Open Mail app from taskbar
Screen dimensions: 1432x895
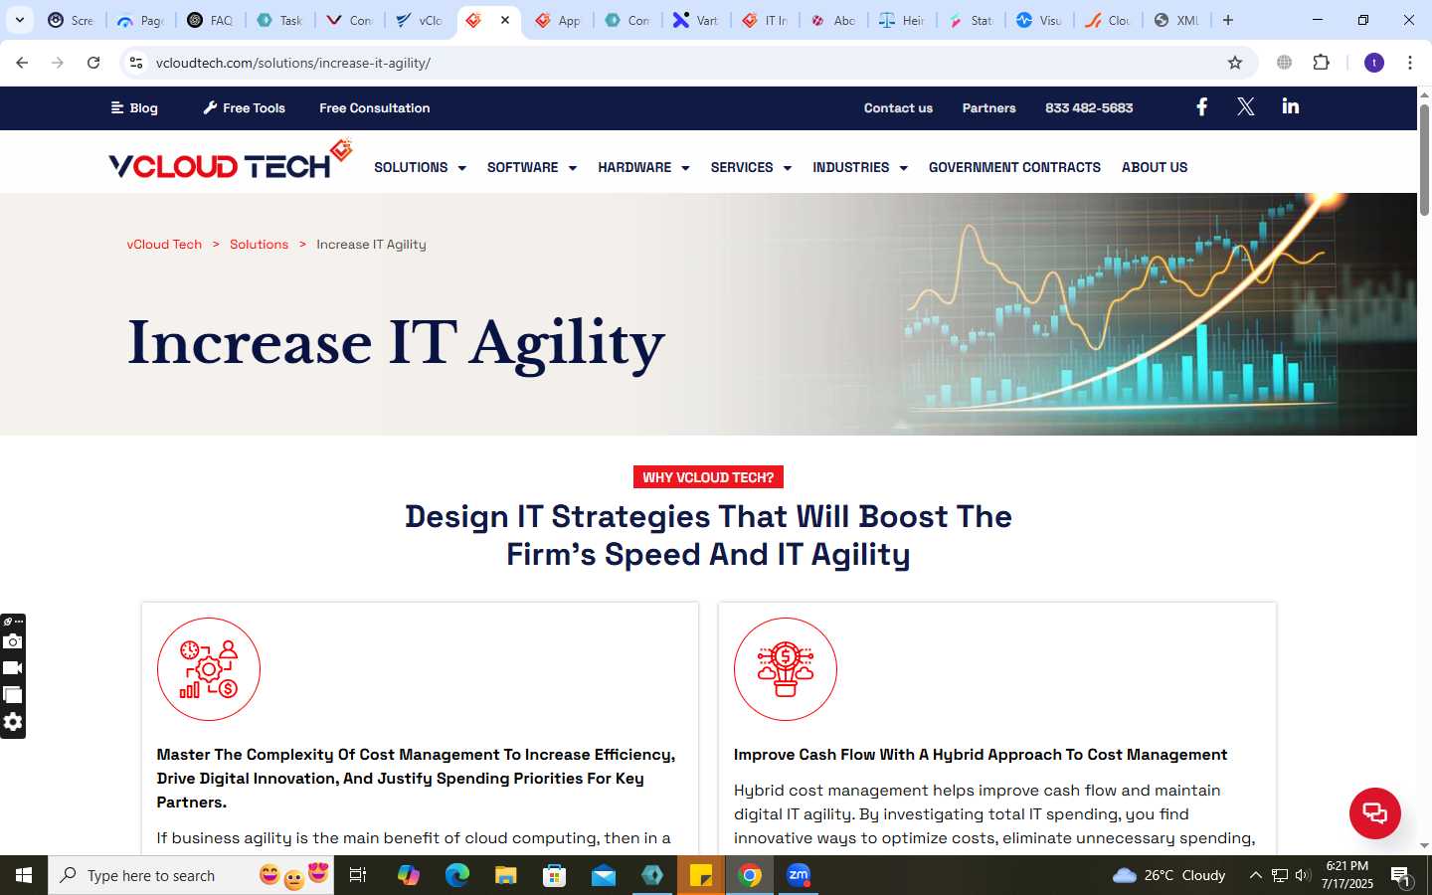(603, 875)
